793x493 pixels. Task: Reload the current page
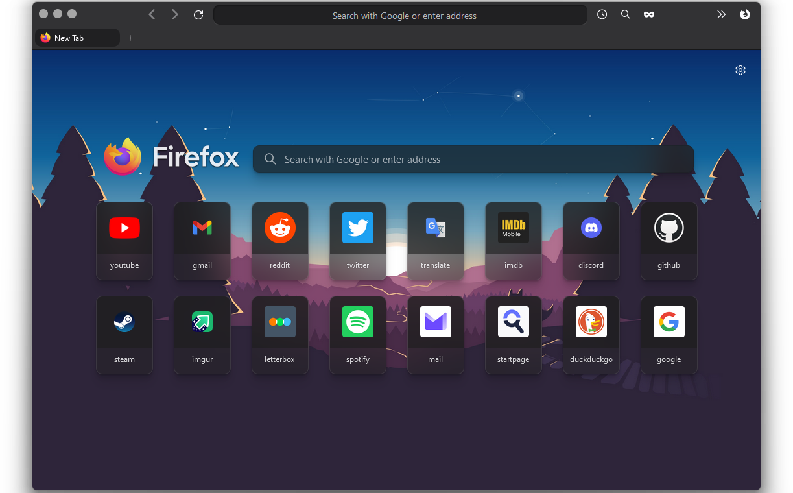click(x=198, y=14)
